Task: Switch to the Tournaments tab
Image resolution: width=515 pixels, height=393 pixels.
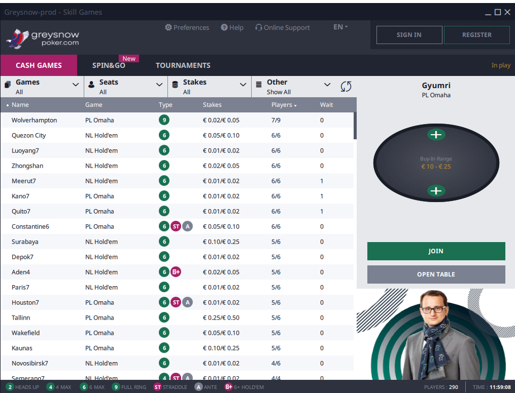Action: click(x=183, y=65)
